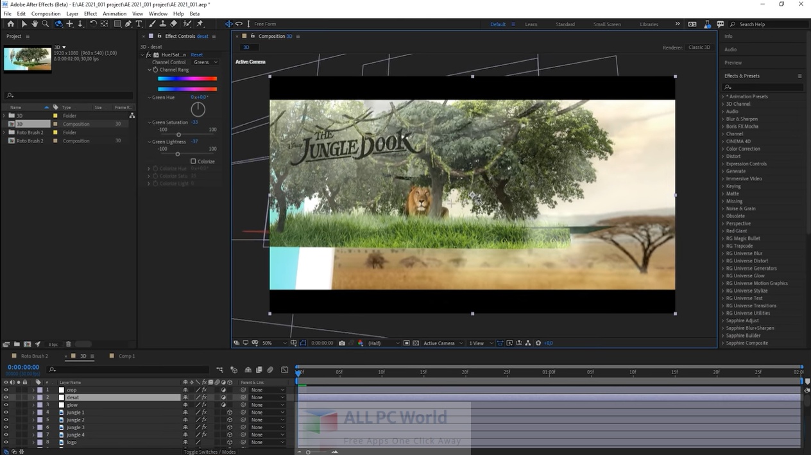Click the show channel color icon

360,343
